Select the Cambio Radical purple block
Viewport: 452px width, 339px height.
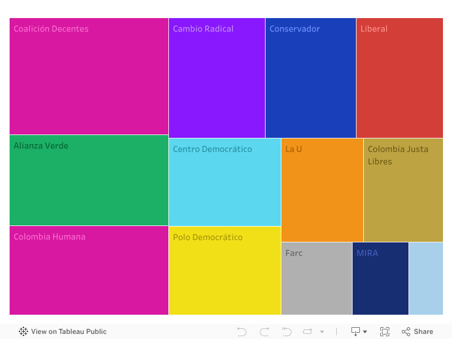[x=217, y=78]
